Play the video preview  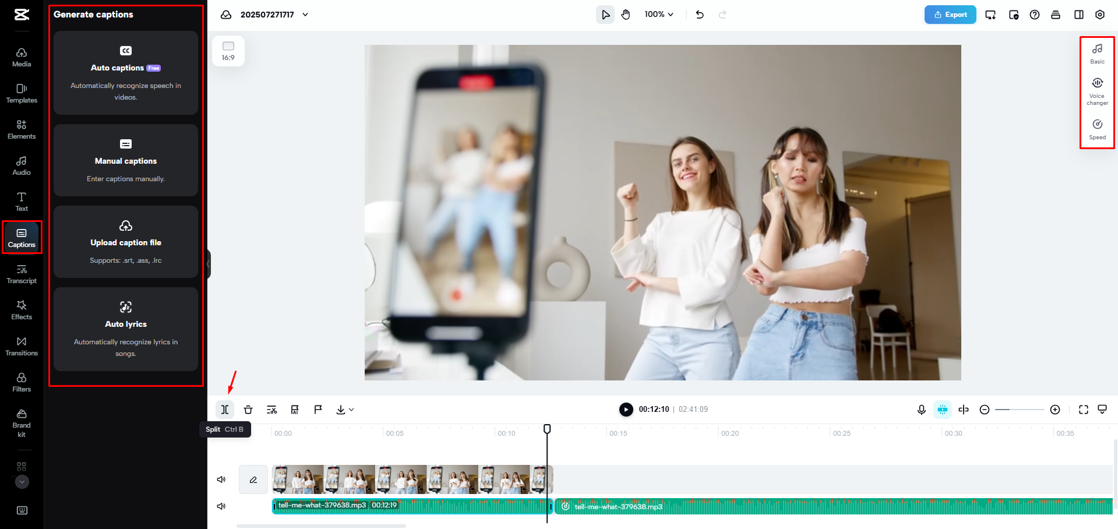[626, 410]
